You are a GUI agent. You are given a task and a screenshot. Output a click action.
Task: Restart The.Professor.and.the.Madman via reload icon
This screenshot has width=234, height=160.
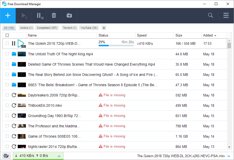pos(14,126)
